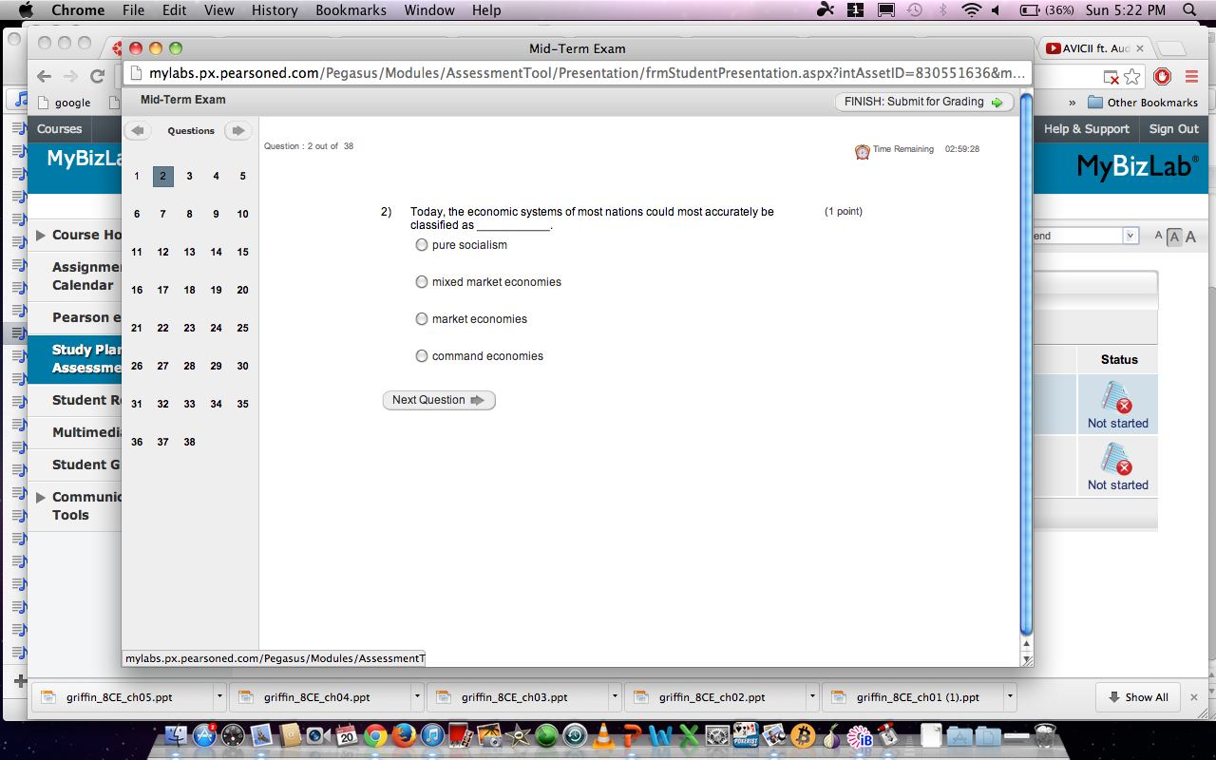This screenshot has width=1216, height=760.
Task: Go to next question using right arrow icon
Action: click(x=237, y=131)
